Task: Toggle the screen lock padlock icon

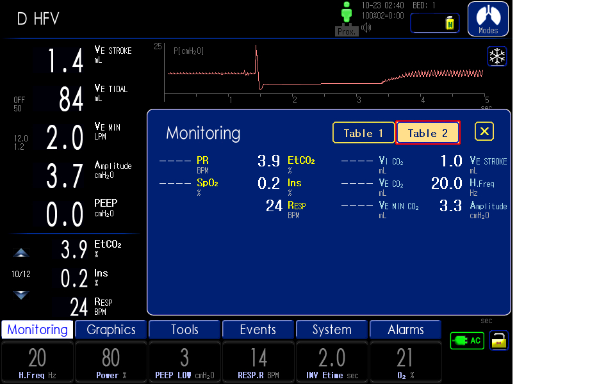Action: pyautogui.click(x=498, y=340)
